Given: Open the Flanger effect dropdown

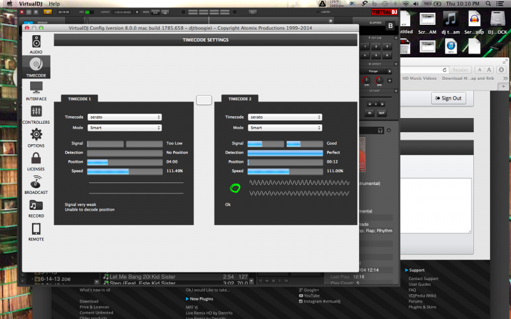Looking at the screenshot, I should 376,71.
